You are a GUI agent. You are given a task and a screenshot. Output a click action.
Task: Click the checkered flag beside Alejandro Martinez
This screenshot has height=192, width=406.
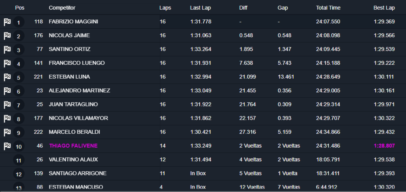pos(7,91)
